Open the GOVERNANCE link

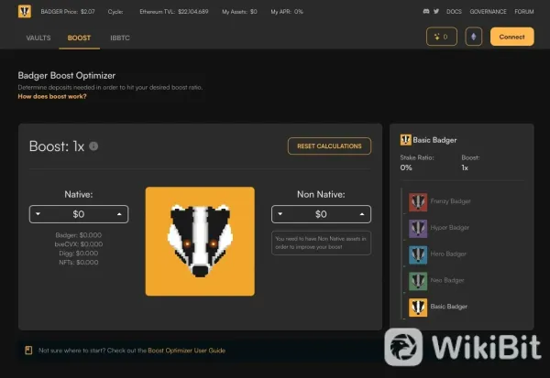point(488,12)
